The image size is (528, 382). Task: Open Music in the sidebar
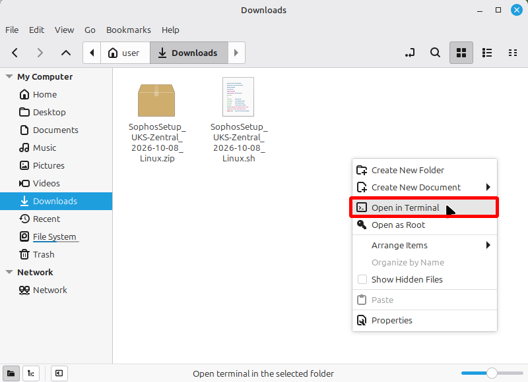point(56,148)
